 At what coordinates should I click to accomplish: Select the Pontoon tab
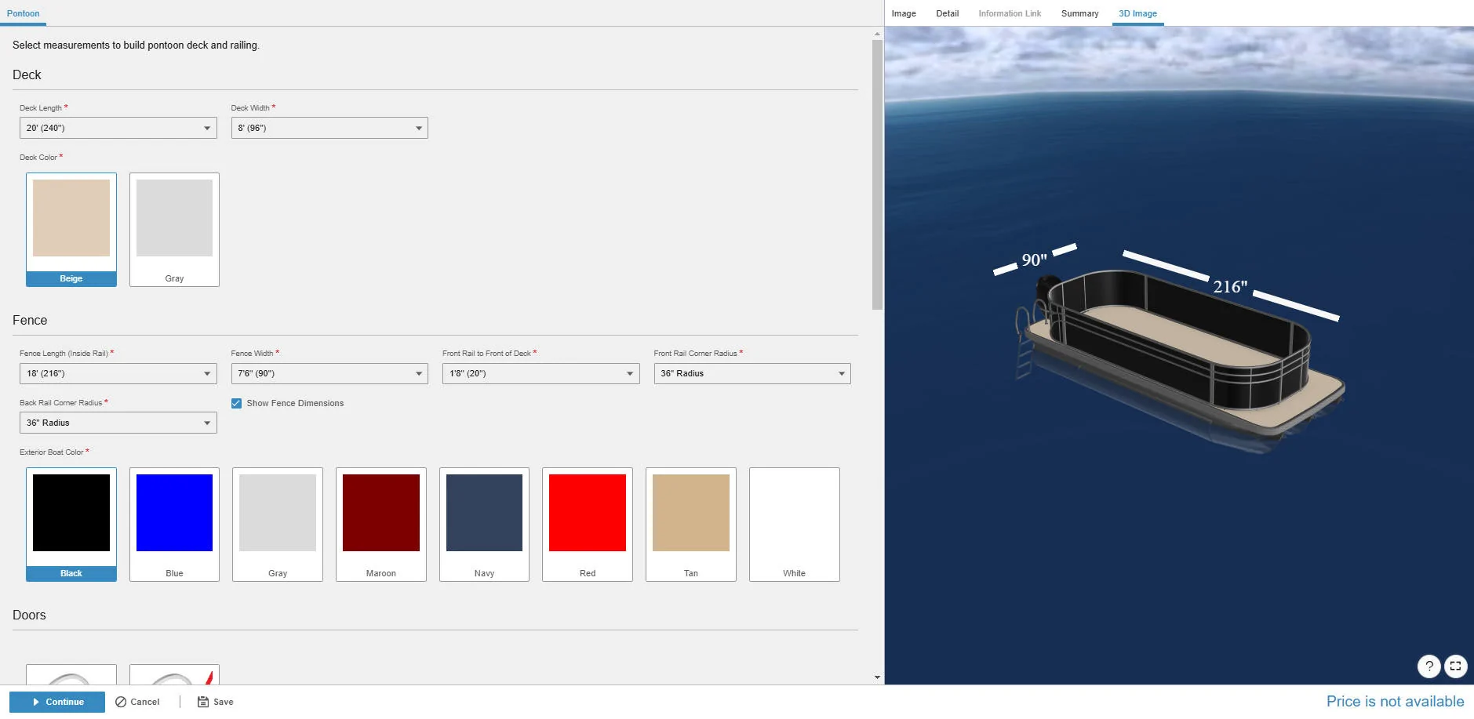point(23,13)
